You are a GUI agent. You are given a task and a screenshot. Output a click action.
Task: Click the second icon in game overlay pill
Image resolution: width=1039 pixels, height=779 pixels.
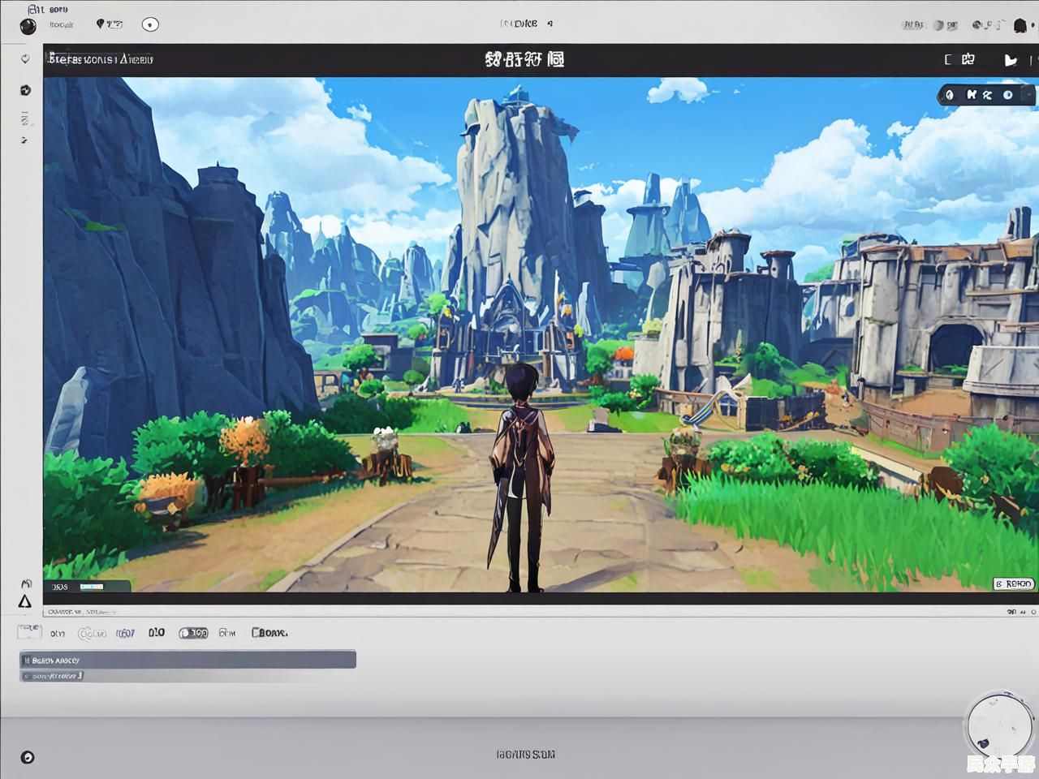click(x=970, y=95)
